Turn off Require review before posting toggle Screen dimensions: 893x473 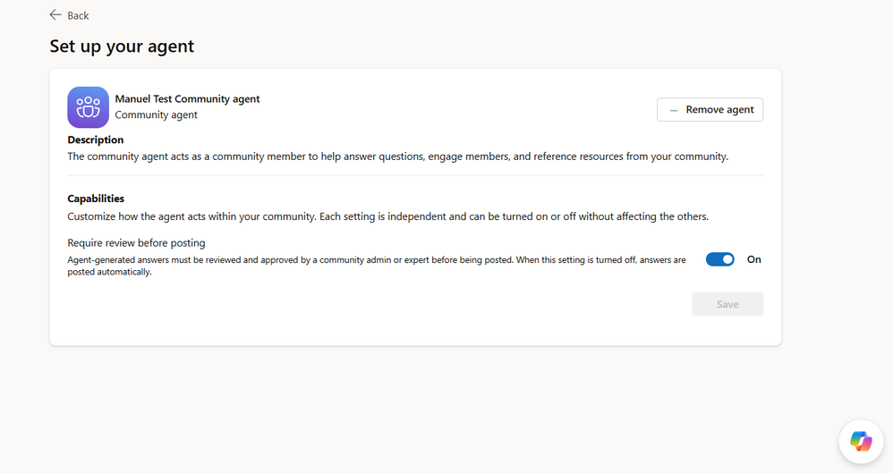pyautogui.click(x=719, y=259)
